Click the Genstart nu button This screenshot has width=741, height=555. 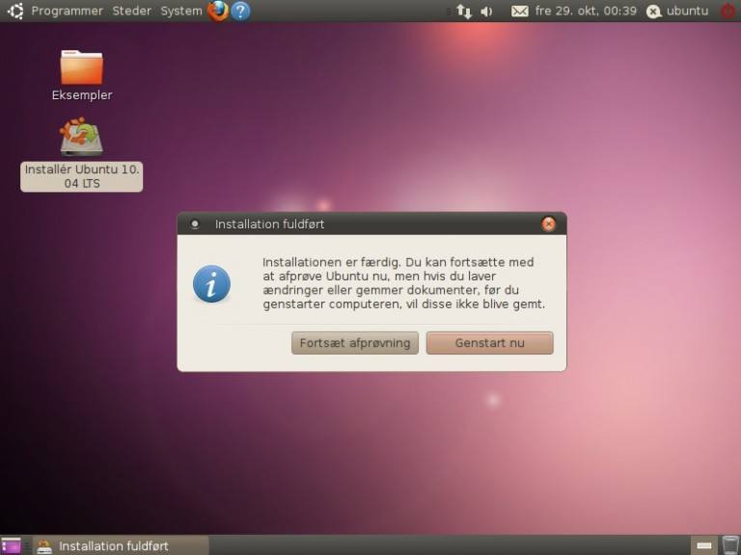pos(489,343)
